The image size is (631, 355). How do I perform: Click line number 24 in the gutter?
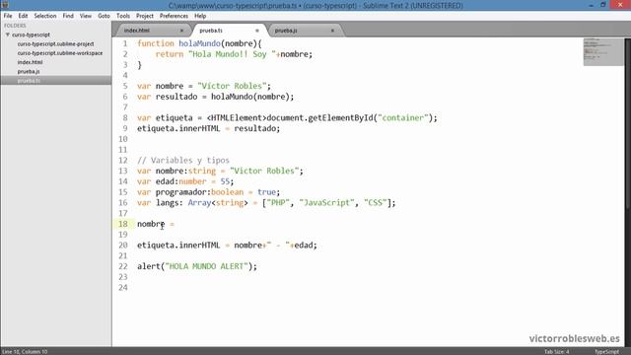click(x=122, y=287)
